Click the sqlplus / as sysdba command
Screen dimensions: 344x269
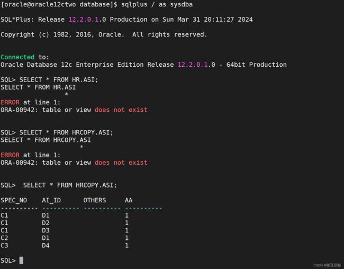157,5
